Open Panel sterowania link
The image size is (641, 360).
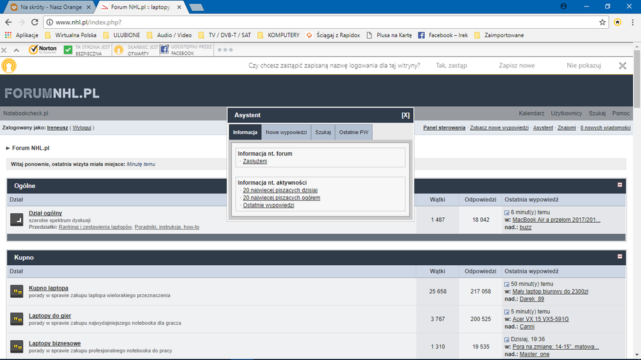[444, 127]
